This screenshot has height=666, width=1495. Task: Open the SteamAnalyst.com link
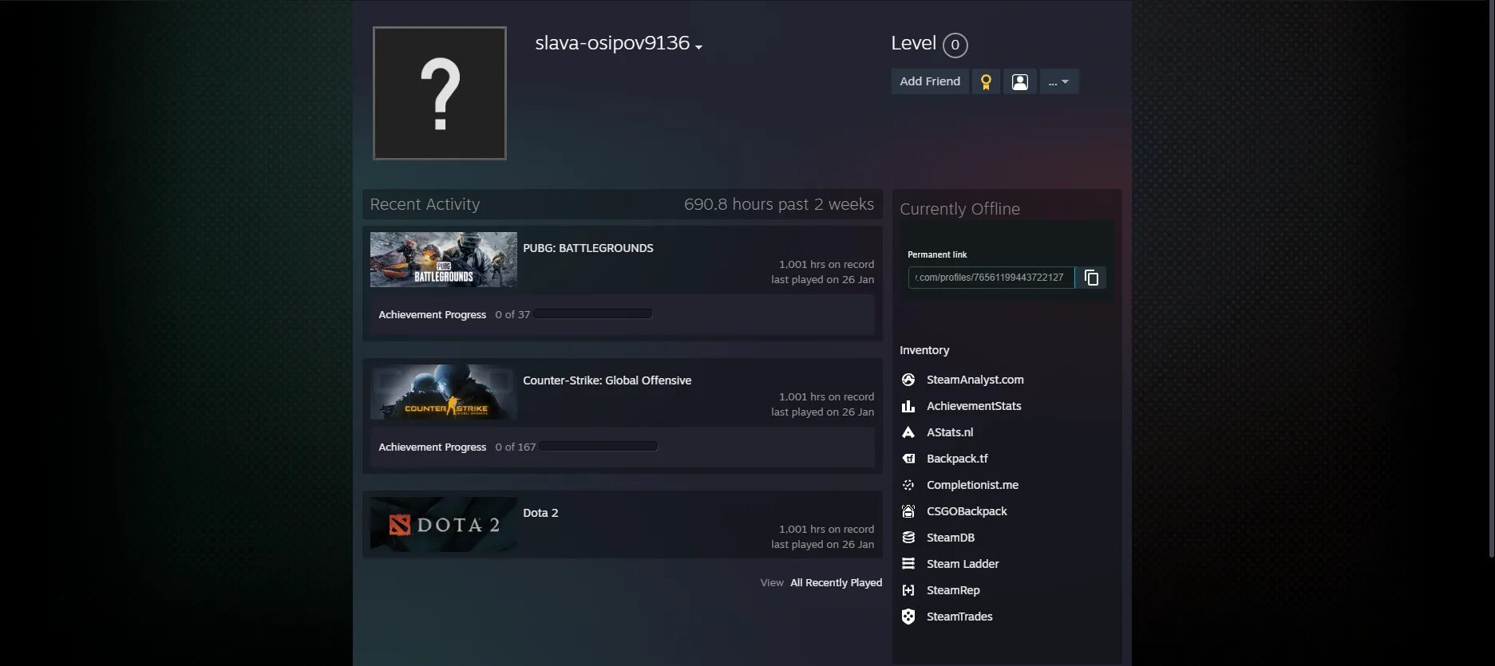(975, 380)
